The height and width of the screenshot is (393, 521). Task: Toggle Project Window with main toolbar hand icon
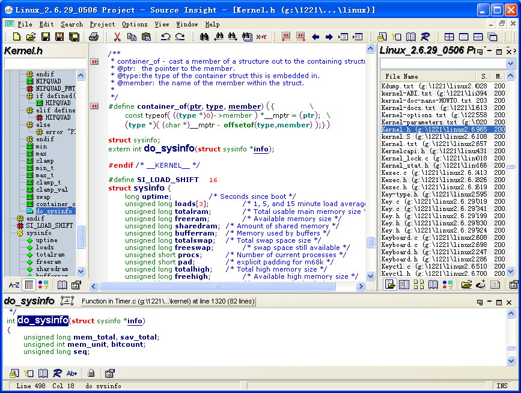click(x=382, y=37)
